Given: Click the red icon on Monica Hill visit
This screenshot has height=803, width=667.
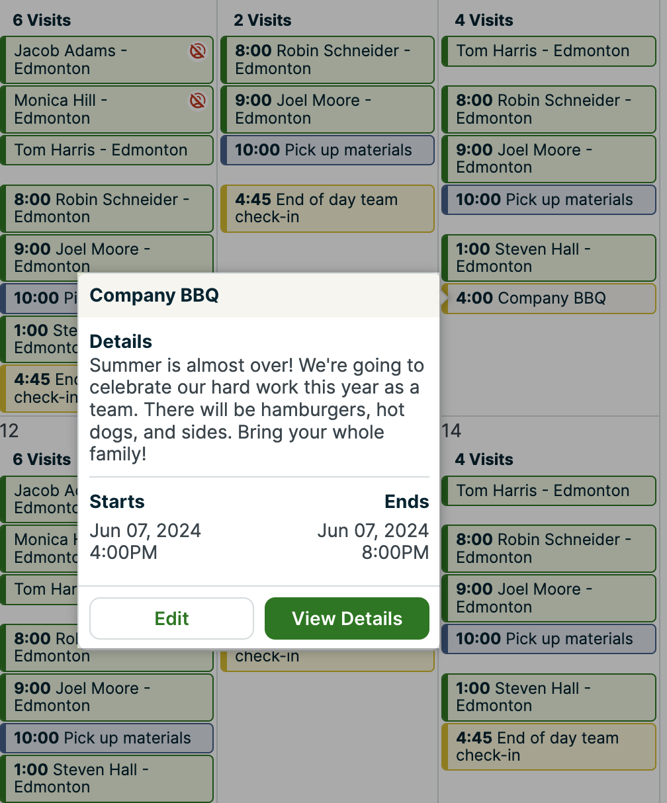Looking at the screenshot, I should pyautogui.click(x=197, y=101).
